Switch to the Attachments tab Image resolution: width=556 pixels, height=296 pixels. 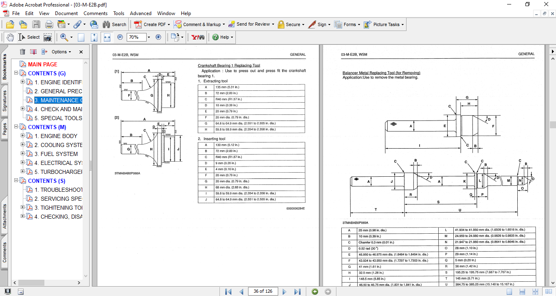click(4, 216)
